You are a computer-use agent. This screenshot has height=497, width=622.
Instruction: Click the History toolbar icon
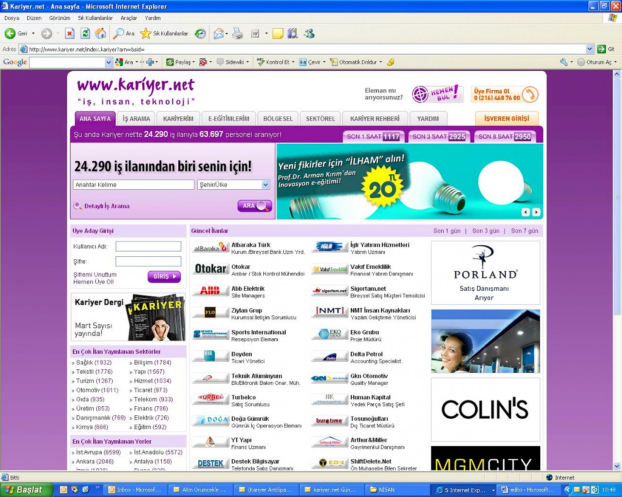point(200,34)
